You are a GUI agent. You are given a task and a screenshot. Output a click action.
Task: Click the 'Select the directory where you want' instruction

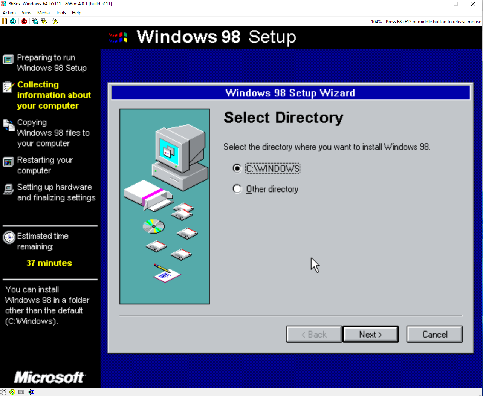tap(327, 147)
